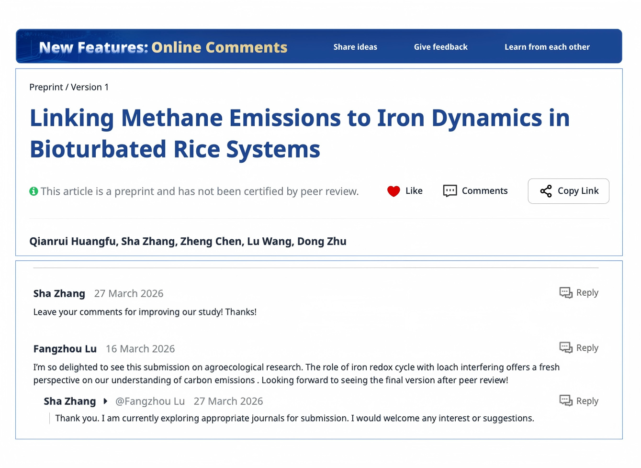The width and height of the screenshot is (641, 468).
Task: Click the Like label text
Action: 414,191
